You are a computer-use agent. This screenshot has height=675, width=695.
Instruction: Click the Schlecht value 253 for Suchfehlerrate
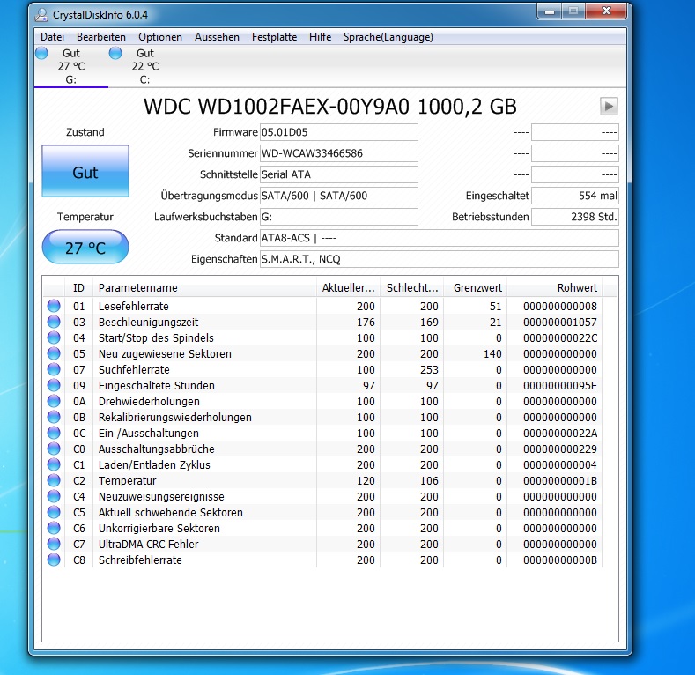[x=429, y=370]
